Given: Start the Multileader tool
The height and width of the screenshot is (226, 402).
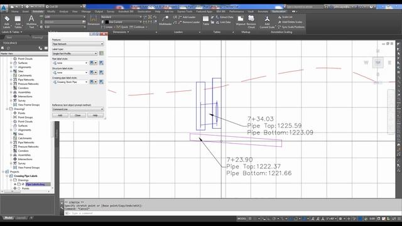Looking at the screenshot, I should [165, 21].
